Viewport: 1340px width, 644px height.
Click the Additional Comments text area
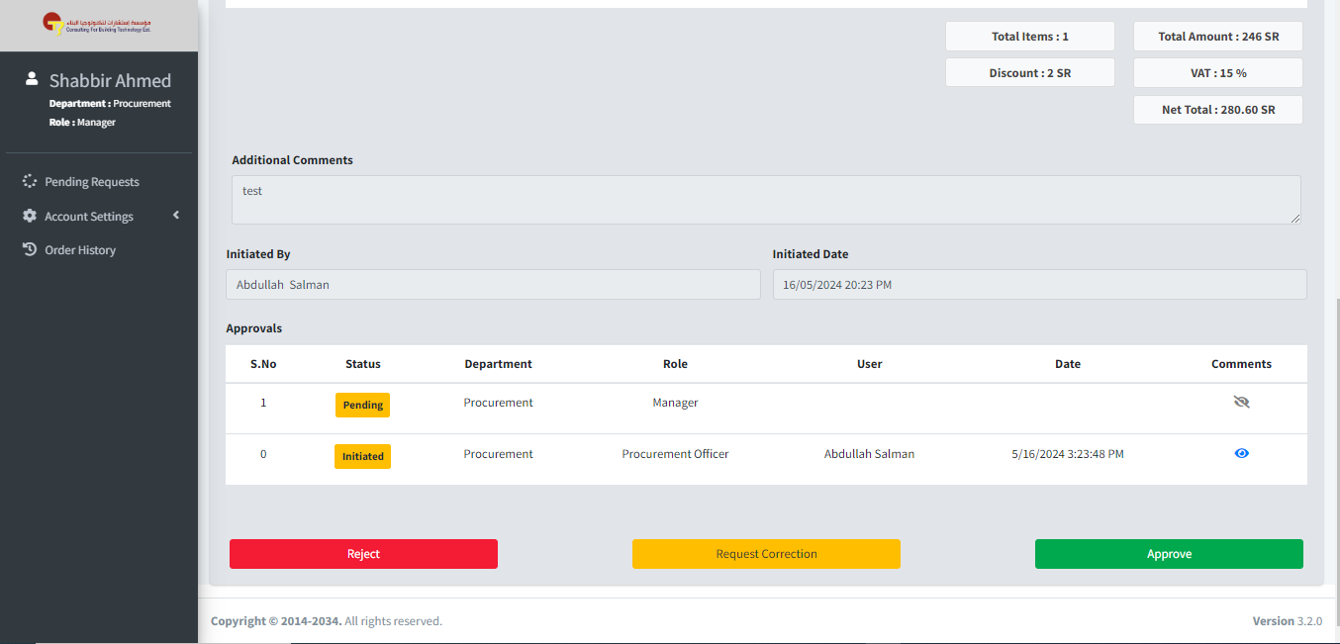pos(765,200)
